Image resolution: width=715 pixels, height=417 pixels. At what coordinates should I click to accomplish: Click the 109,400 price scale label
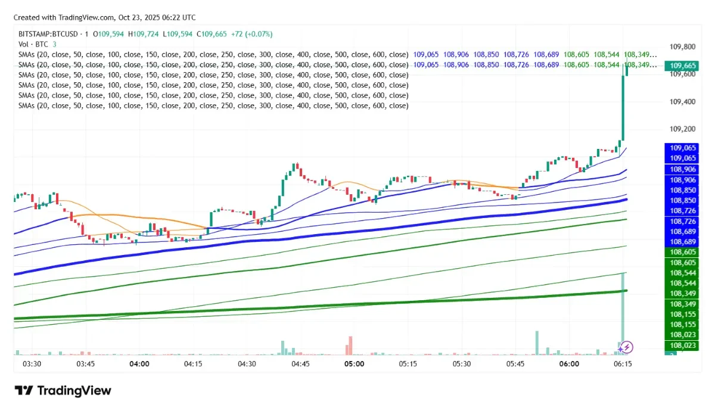click(x=682, y=102)
